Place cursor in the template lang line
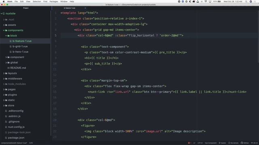 (x=79, y=13)
